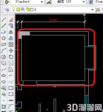Click layer 0 color swatch
The width and height of the screenshot is (103, 112).
32,10
